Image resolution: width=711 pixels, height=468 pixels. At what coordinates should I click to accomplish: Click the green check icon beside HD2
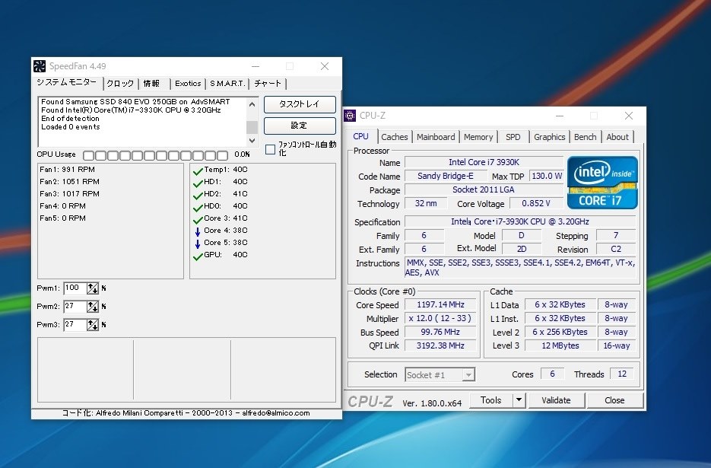coord(198,196)
